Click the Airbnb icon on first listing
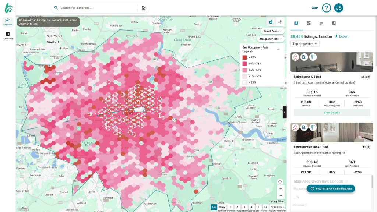Screen dimensions: 377x212 [295, 57]
